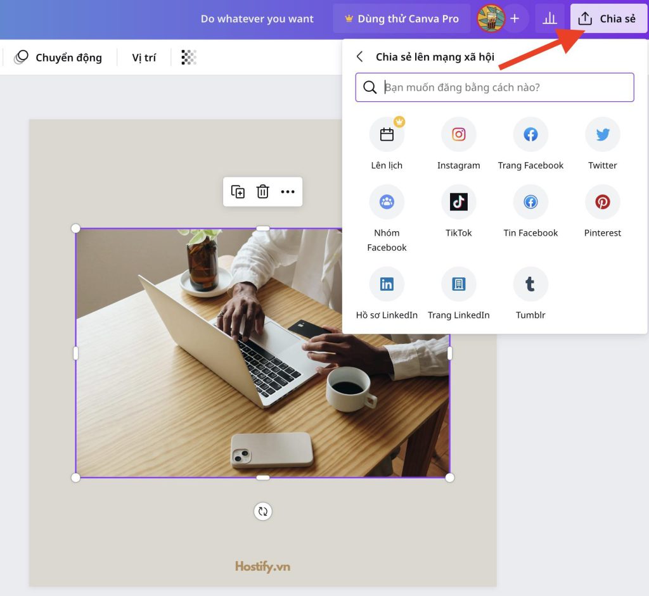Open the transparency checkerboard control

click(189, 58)
